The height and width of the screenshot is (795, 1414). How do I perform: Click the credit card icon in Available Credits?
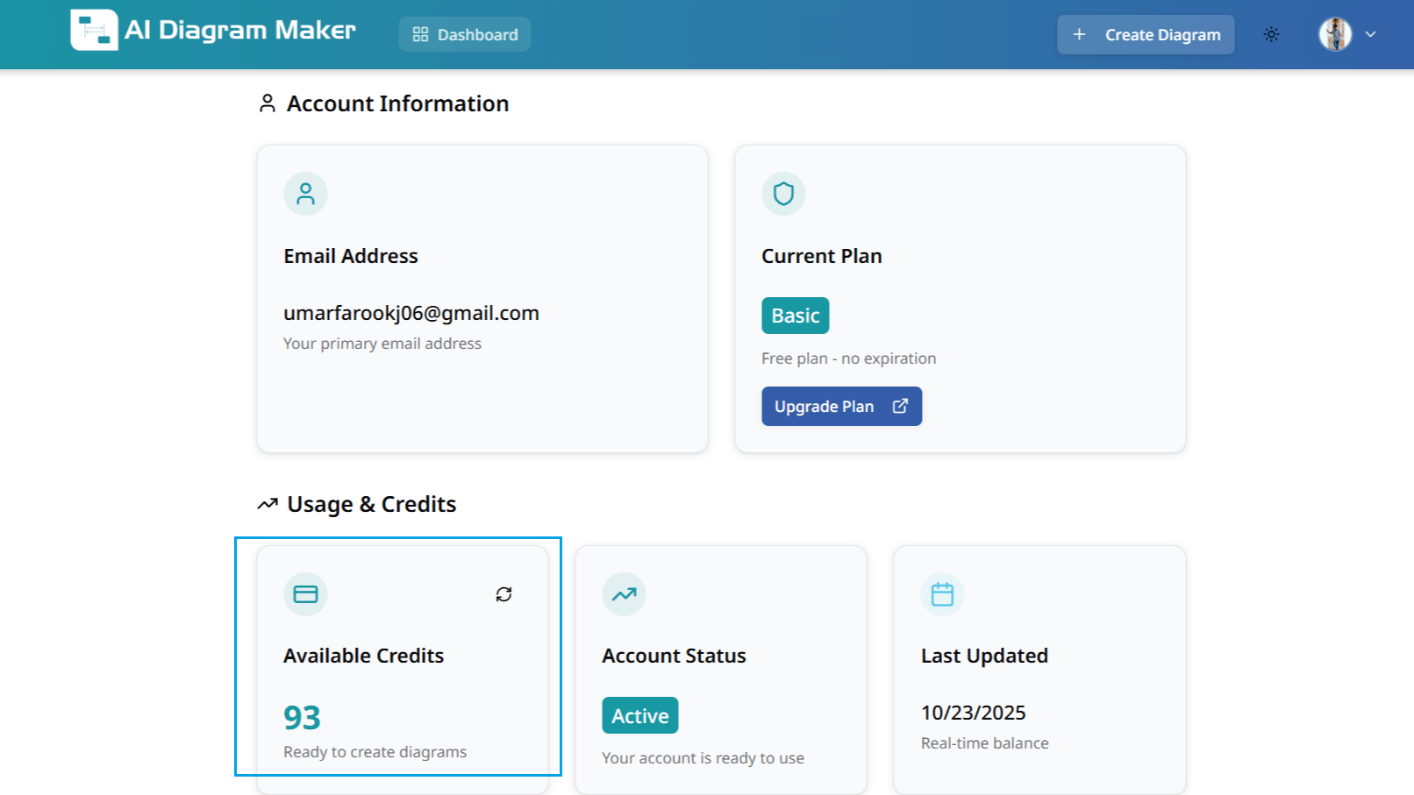(305, 593)
